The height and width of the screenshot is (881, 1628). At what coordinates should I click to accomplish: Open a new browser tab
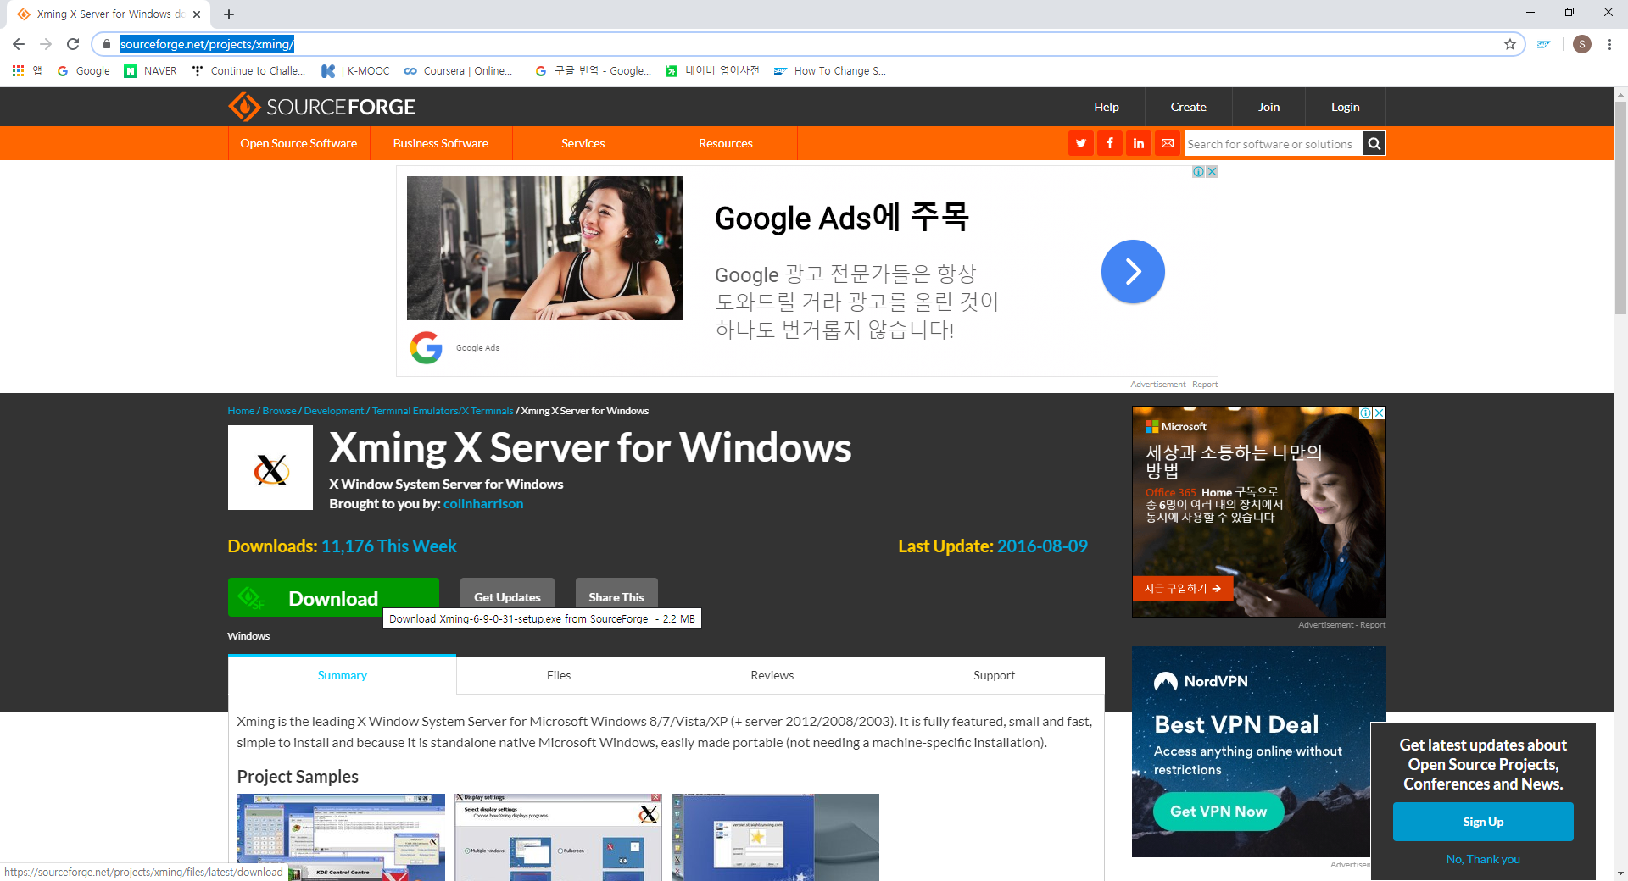click(229, 14)
